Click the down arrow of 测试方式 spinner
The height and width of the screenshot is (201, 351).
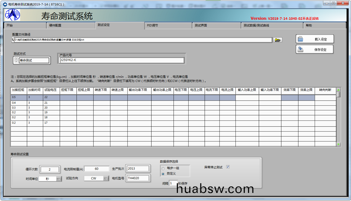[x=16, y=62]
